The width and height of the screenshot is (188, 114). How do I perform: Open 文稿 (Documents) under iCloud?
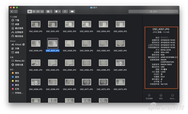click(15, 49)
